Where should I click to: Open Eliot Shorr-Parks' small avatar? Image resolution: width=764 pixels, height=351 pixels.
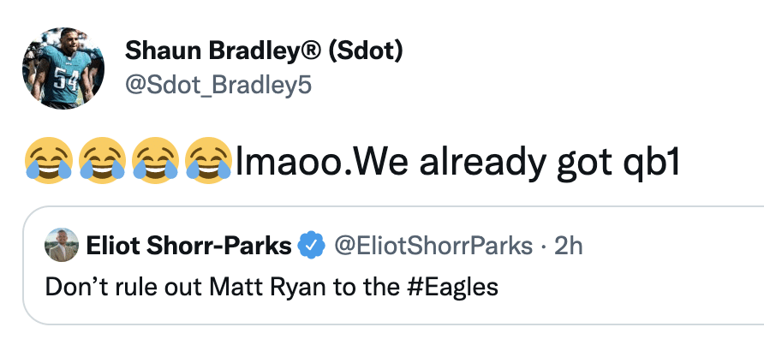pos(62,245)
